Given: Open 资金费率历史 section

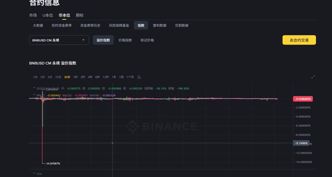Looking at the screenshot, I should point(90,25).
